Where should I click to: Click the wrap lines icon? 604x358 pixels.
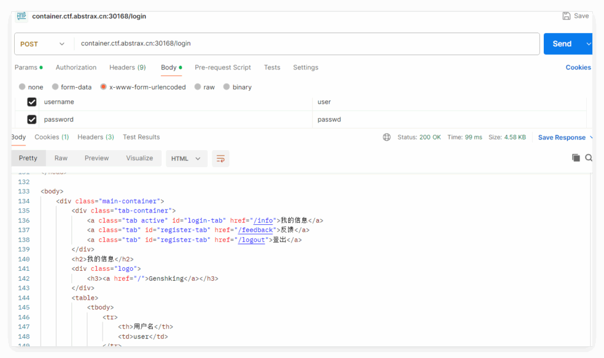[221, 158]
